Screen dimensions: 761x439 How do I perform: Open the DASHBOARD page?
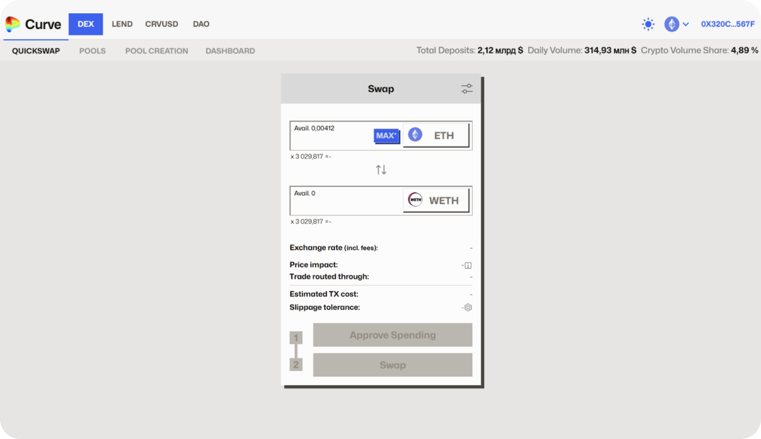pos(230,51)
